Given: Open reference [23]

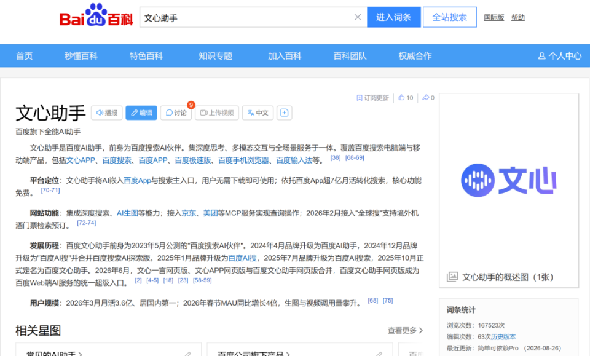Looking at the screenshot, I should (x=183, y=280).
